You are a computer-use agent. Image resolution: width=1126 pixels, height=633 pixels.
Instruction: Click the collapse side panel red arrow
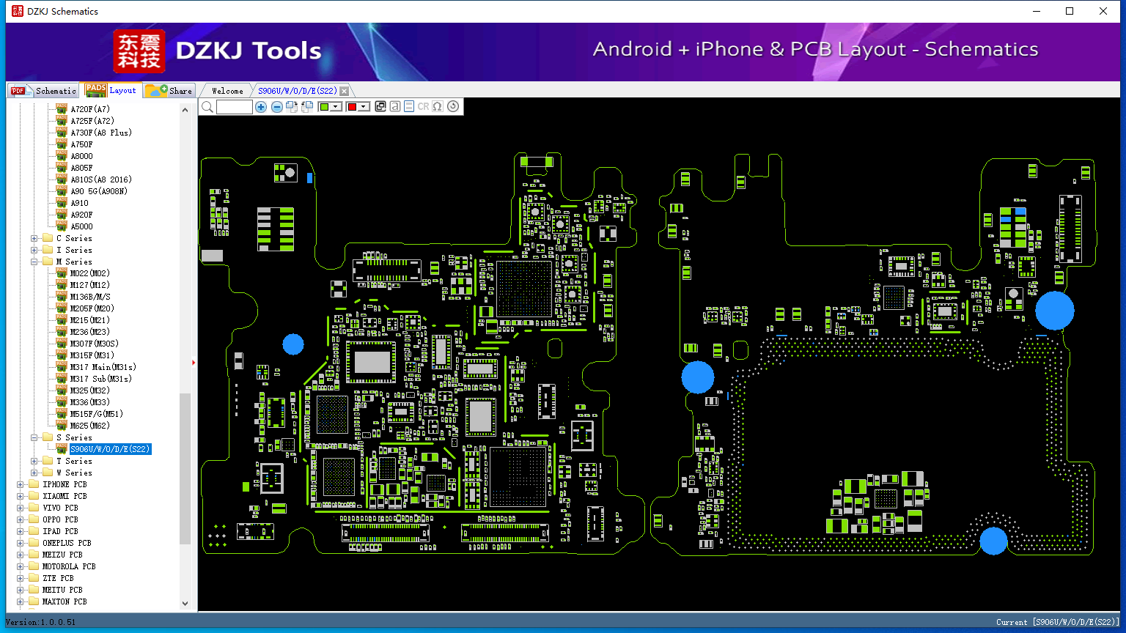click(x=194, y=362)
